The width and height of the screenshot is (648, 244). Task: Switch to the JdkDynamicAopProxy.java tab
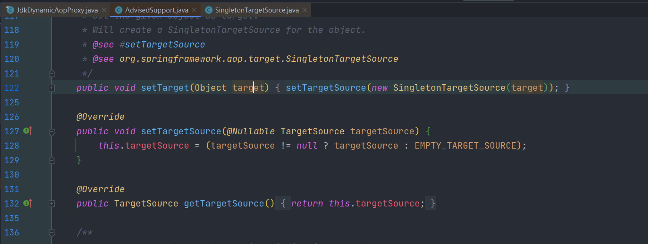(57, 10)
